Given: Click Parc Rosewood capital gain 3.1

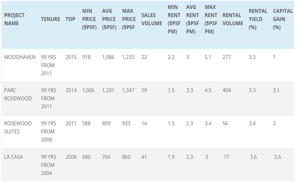Looking at the screenshot, I should pyautogui.click(x=276, y=90).
